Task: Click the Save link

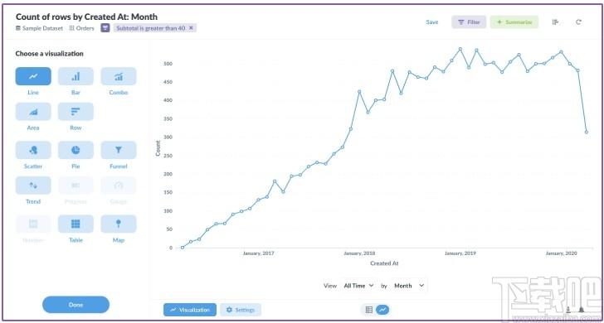Action: point(432,22)
